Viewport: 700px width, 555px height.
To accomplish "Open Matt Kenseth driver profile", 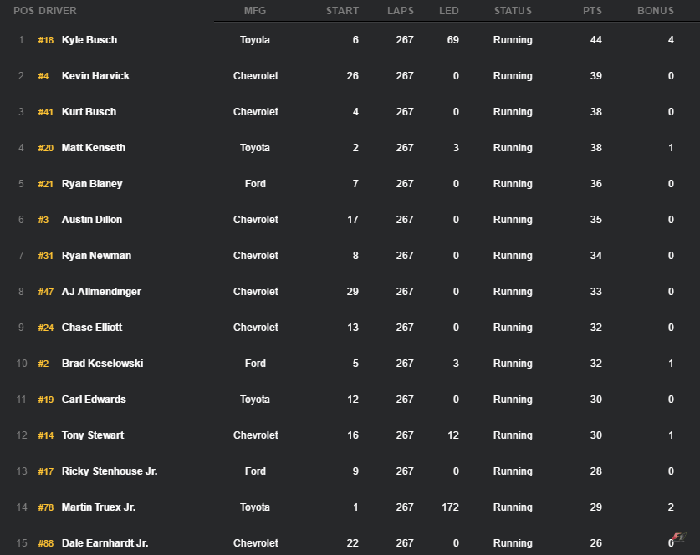I will coord(94,148).
